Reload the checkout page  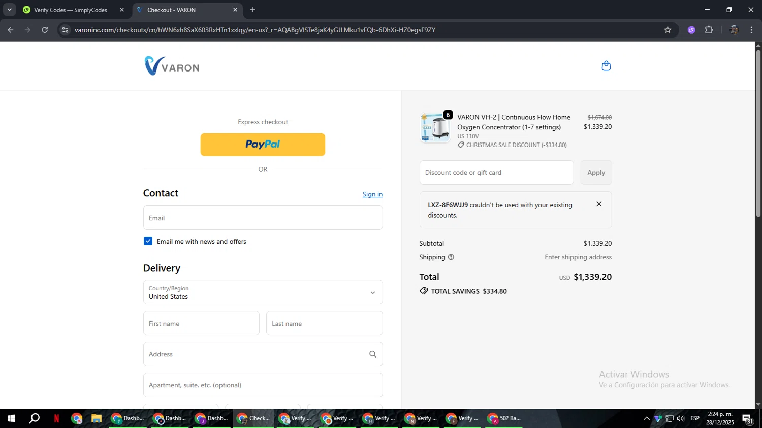tap(45, 30)
